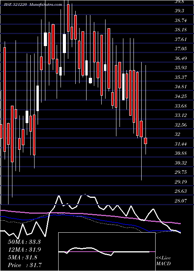Click the 29.19 price axis label
The width and height of the screenshot is (194, 271).
181,182
